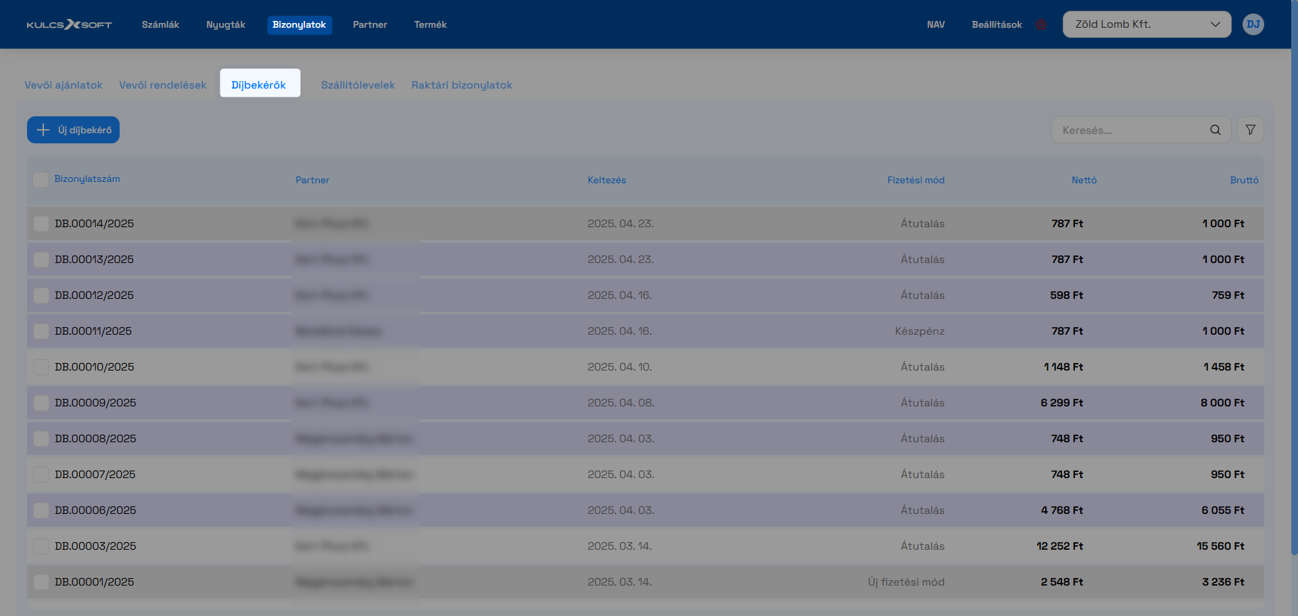Click the search magnifier icon
Screen dimensions: 1298x616
(1215, 130)
